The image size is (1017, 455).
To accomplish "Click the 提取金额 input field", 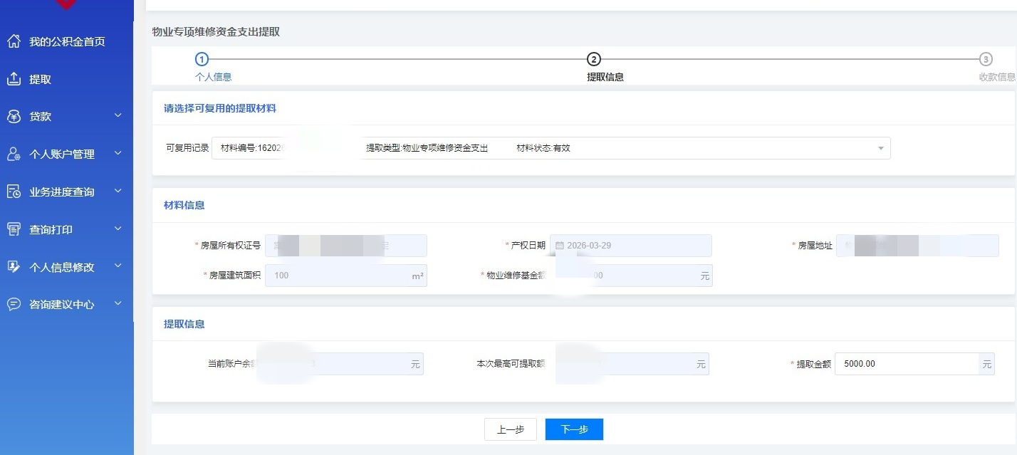I will 906,364.
